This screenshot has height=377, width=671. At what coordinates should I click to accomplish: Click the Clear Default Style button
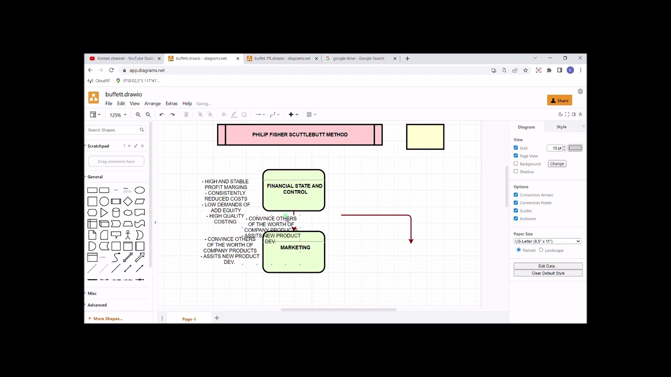pyautogui.click(x=548, y=273)
